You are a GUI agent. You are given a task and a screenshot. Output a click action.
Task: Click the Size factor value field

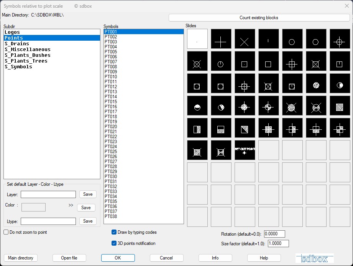click(x=278, y=243)
